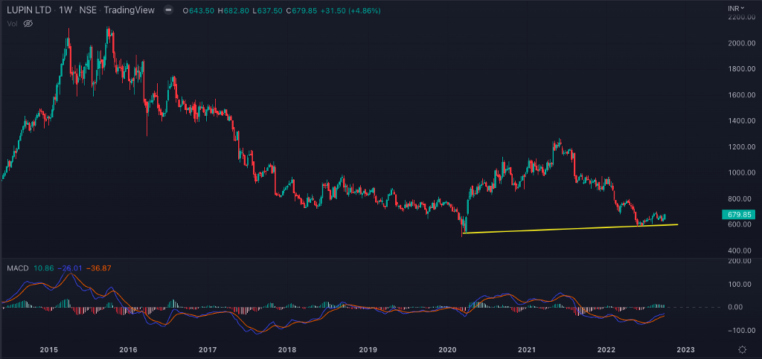
Task: Click the TradingView label in the title
Action: 129,10
